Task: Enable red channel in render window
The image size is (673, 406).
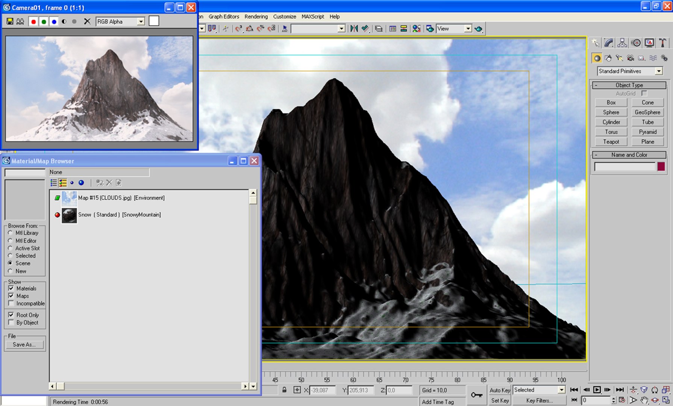Action: point(33,21)
